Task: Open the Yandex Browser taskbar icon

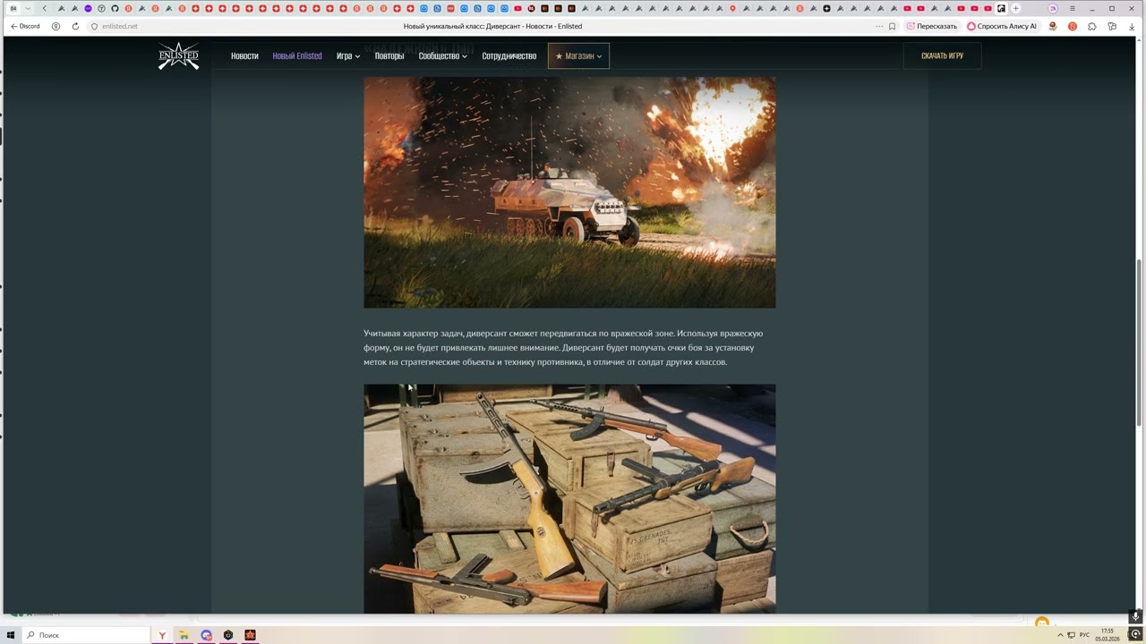Action: tap(162, 635)
